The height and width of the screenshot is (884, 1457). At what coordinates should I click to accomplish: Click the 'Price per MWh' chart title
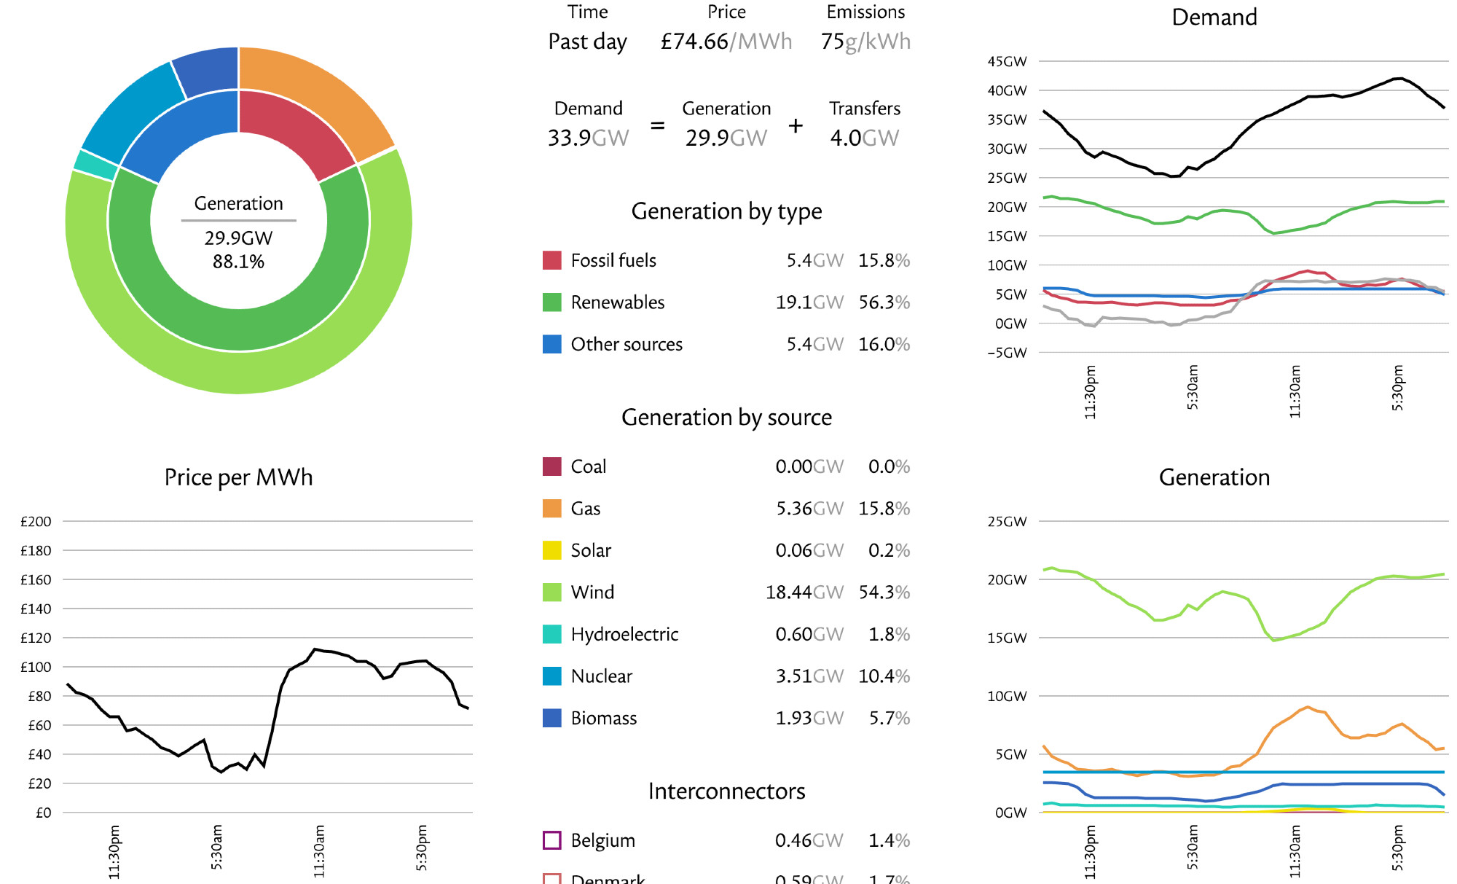point(238,477)
